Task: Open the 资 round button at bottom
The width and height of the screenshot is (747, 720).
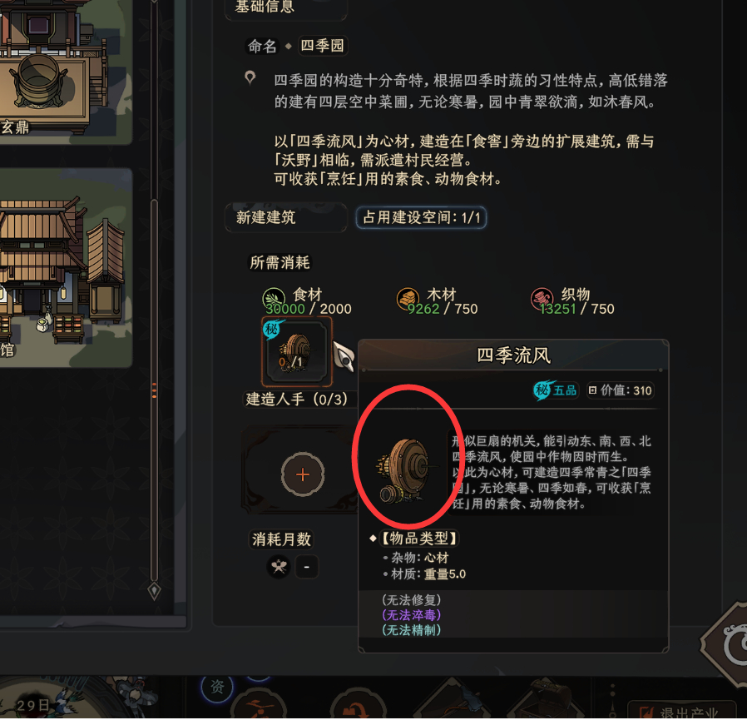Action: [x=217, y=687]
